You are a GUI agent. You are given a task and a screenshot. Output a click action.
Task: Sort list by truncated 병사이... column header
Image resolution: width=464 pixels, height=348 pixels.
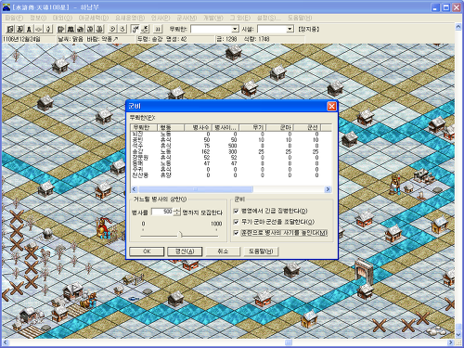(226, 127)
